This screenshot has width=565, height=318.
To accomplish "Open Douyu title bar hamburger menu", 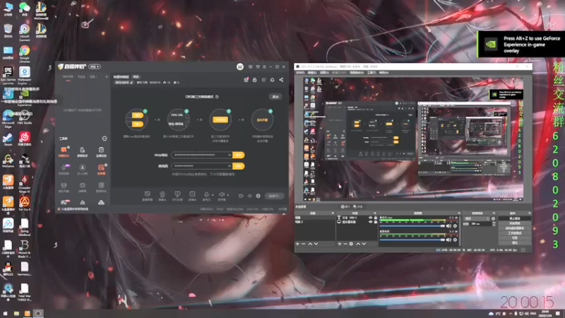I will [x=264, y=66].
